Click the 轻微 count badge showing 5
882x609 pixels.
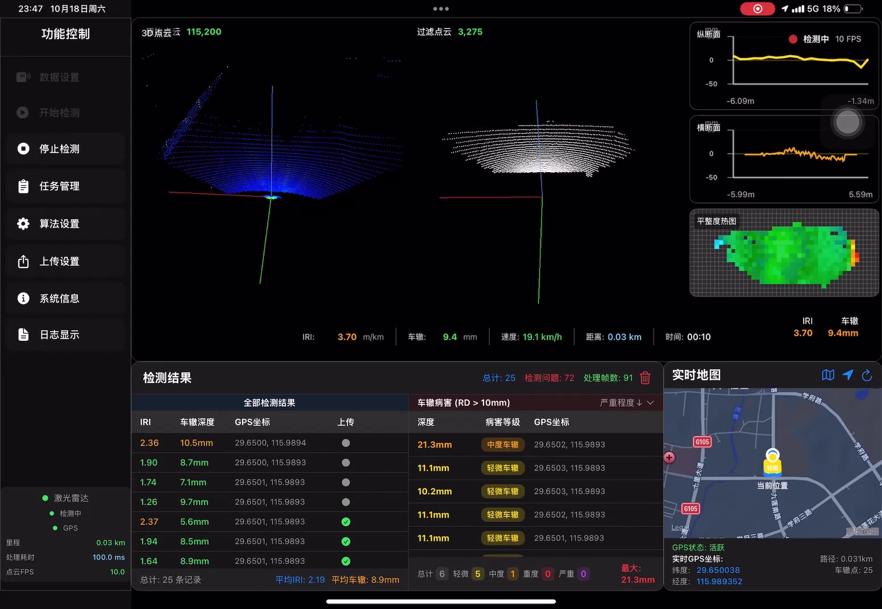coord(477,574)
